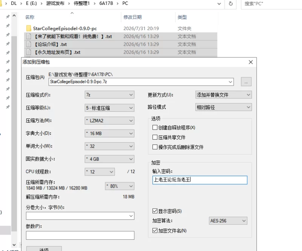Click the 选项 button at dialog bottom
The width and height of the screenshot is (302, 251).
pos(44,249)
